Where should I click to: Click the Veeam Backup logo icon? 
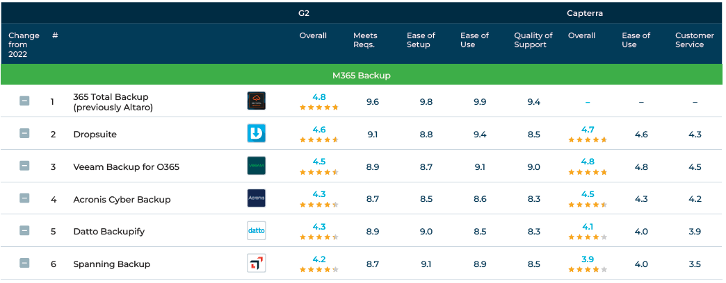256,166
